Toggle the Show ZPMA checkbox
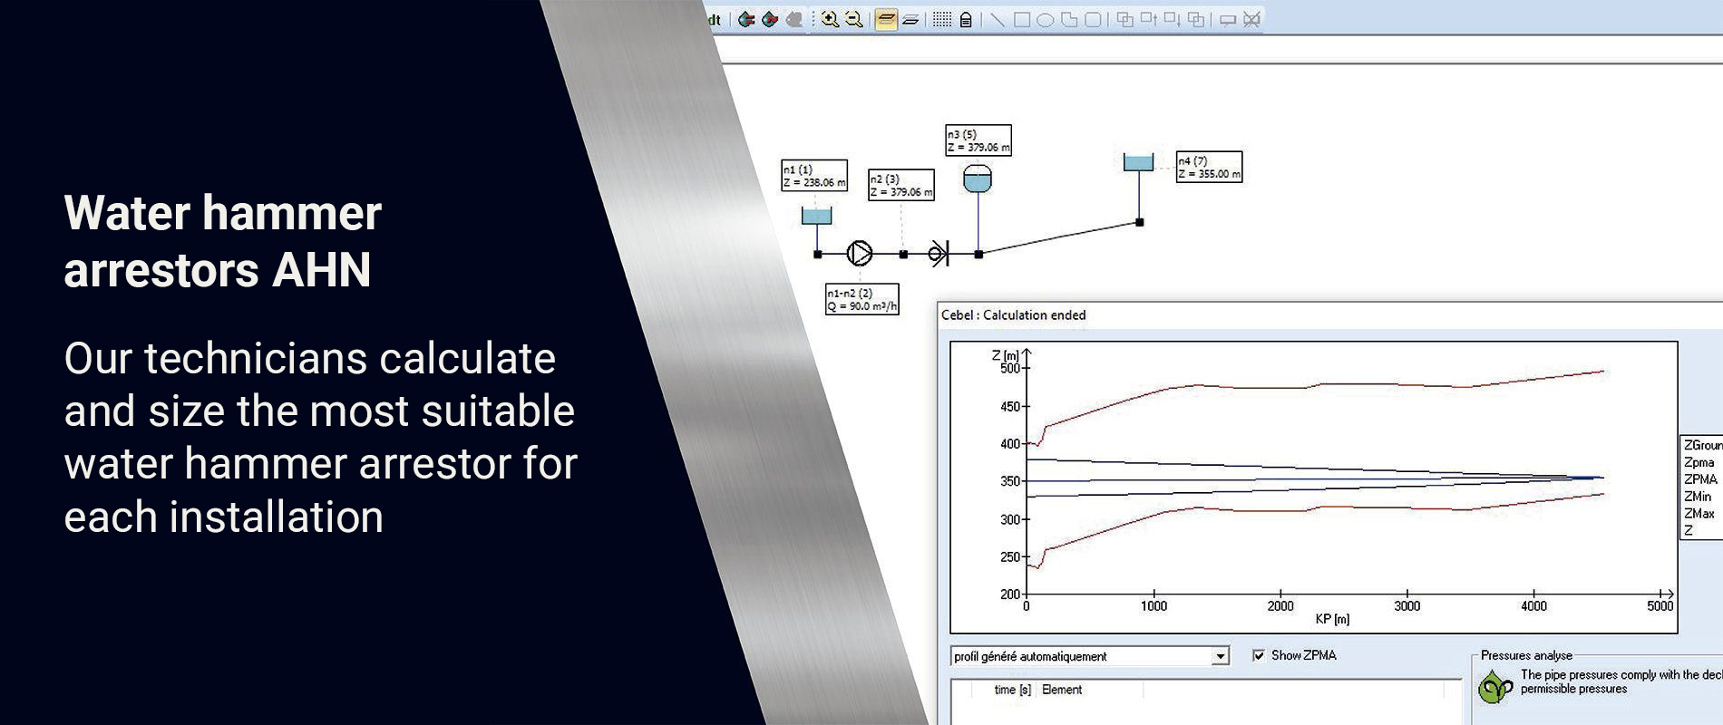Image resolution: width=1723 pixels, height=725 pixels. (1259, 655)
